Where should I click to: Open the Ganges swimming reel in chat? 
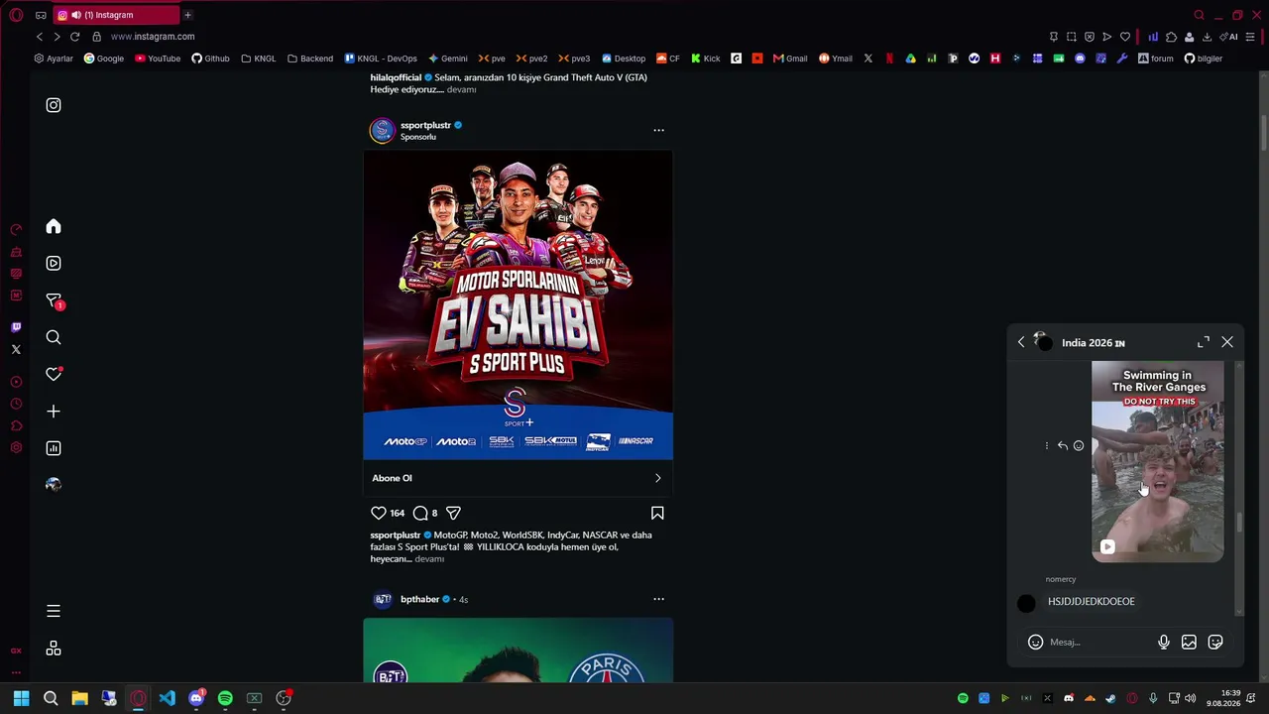[1158, 461]
